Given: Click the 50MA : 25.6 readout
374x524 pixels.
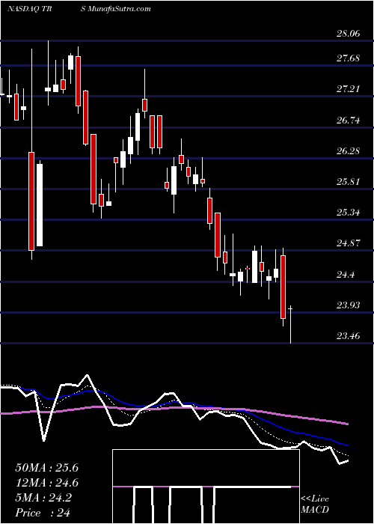Looking at the screenshot, I should [x=46, y=468].
